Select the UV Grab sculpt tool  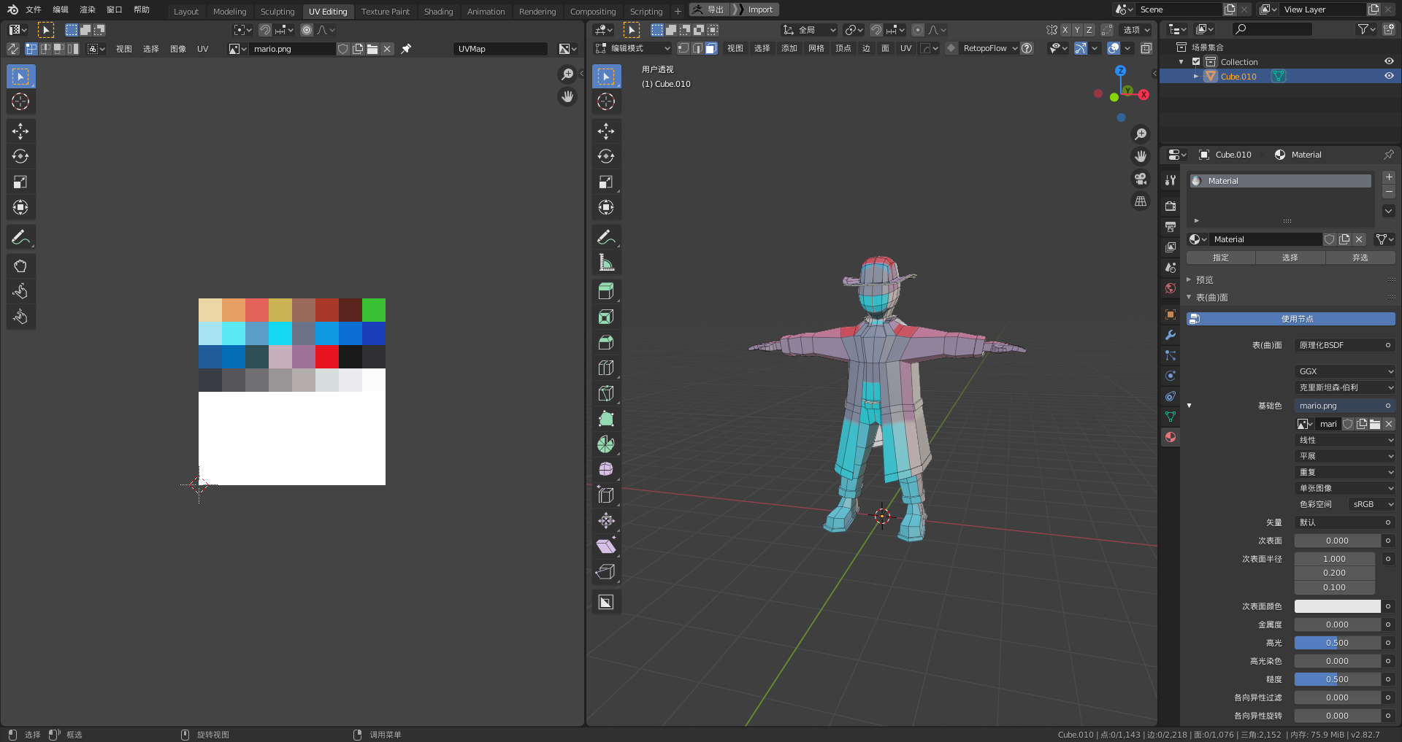(x=20, y=266)
